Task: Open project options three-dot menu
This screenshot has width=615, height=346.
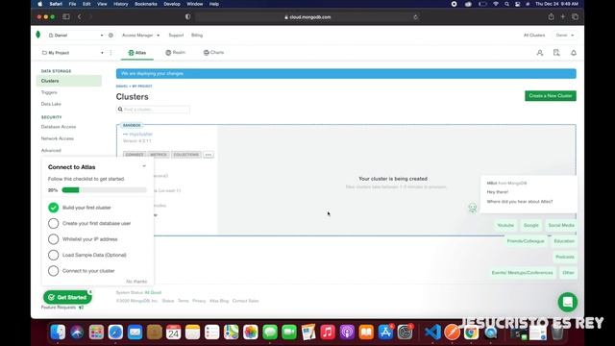Action: point(111,53)
